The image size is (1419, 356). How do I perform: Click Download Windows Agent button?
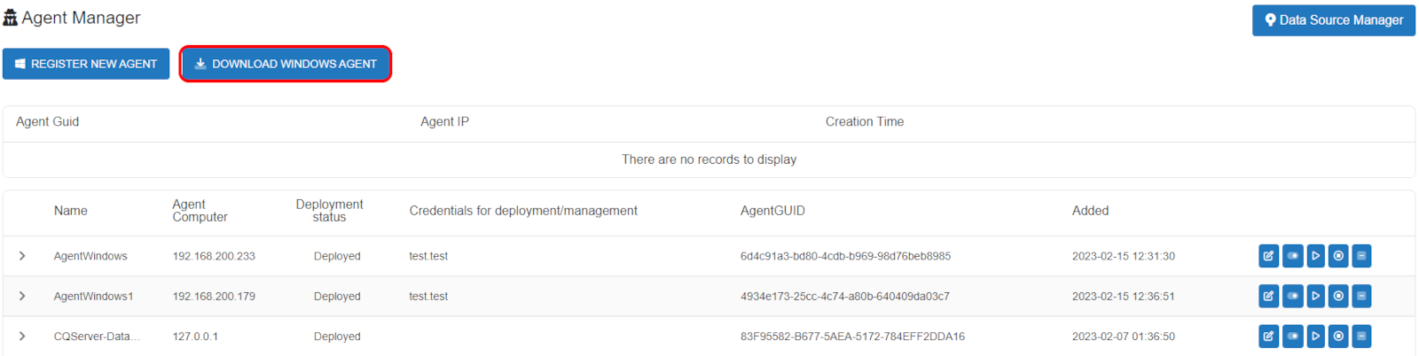[x=286, y=64]
